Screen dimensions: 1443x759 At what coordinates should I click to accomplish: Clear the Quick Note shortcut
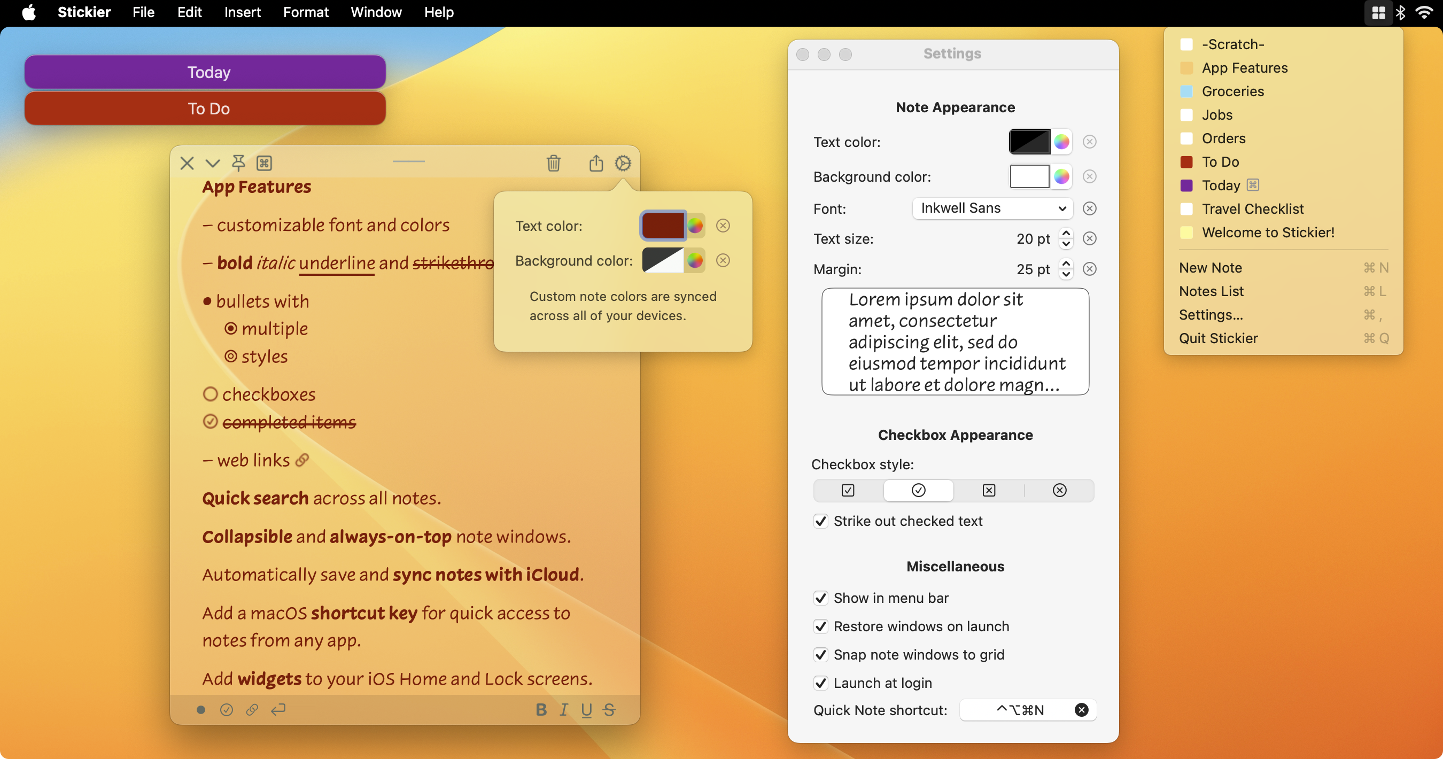pyautogui.click(x=1082, y=710)
